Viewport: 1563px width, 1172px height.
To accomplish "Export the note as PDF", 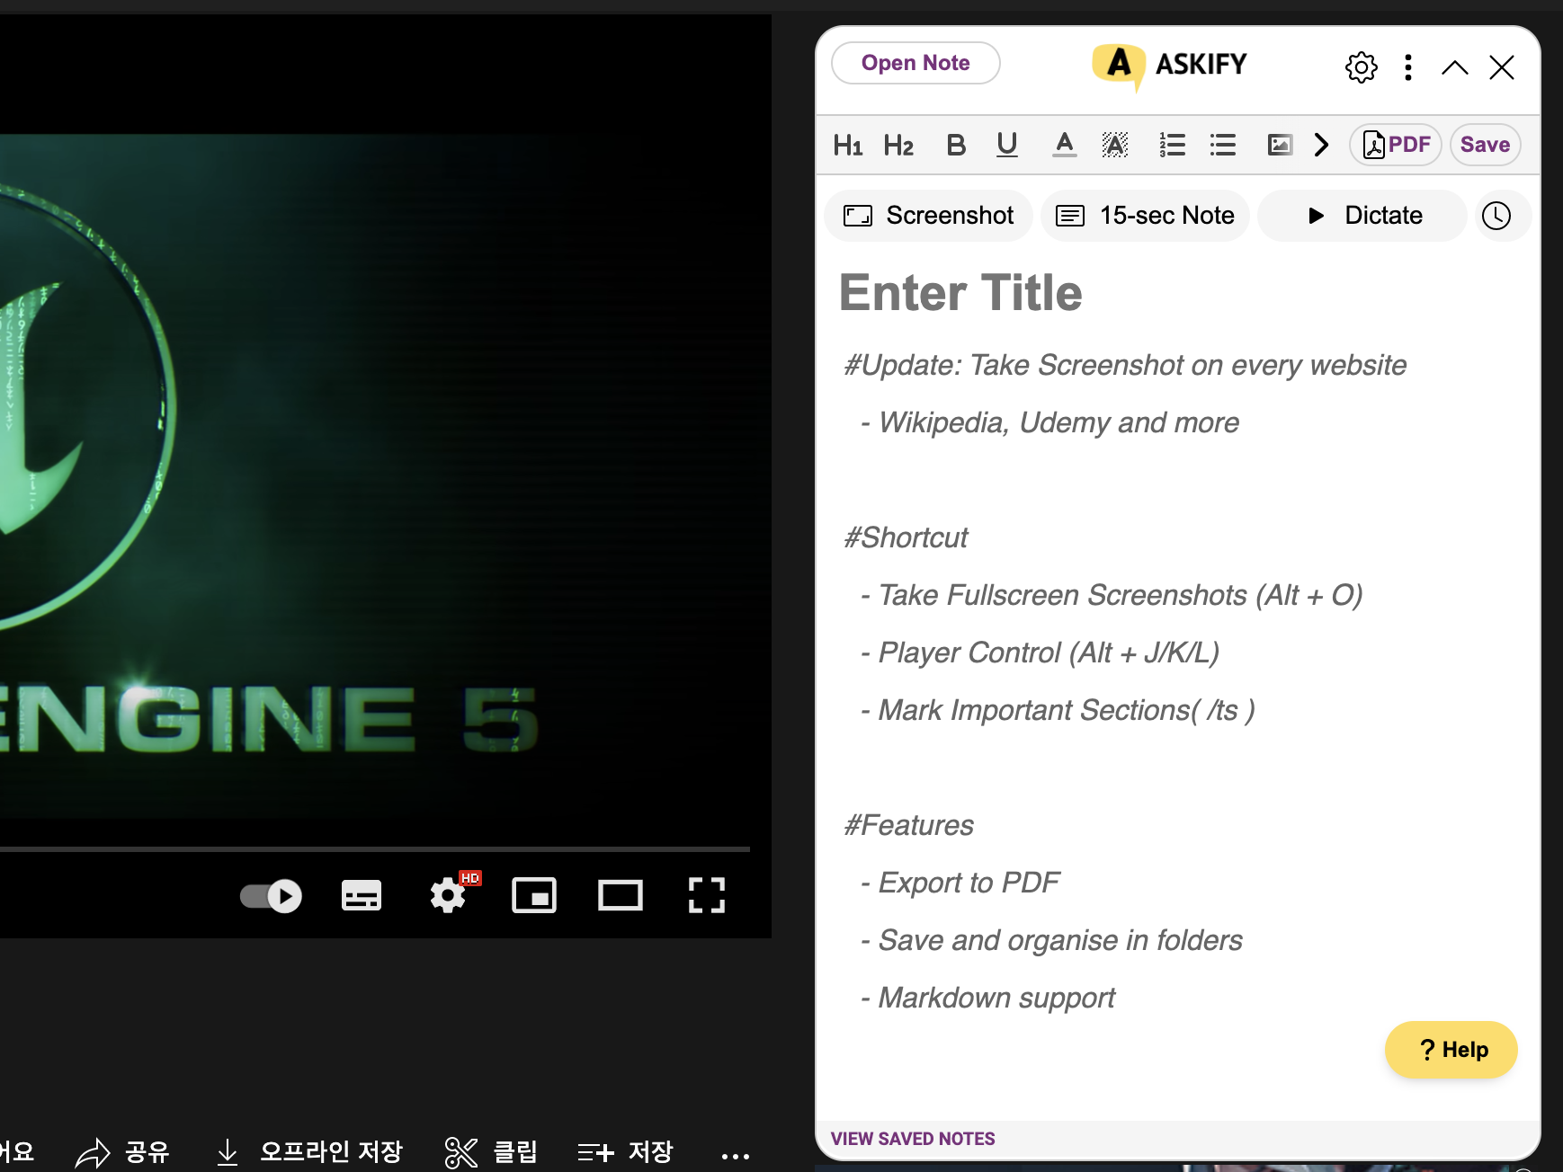I will point(1396,145).
